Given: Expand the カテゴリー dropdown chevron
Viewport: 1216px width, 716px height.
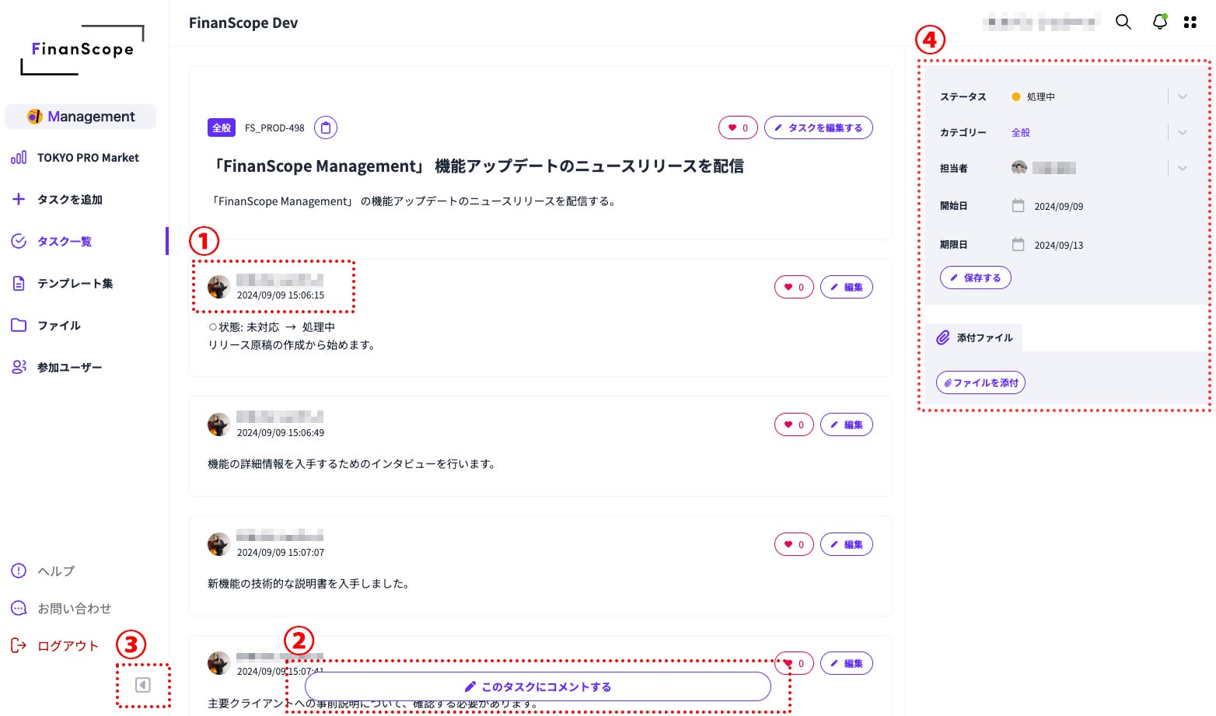Looking at the screenshot, I should pos(1182,132).
